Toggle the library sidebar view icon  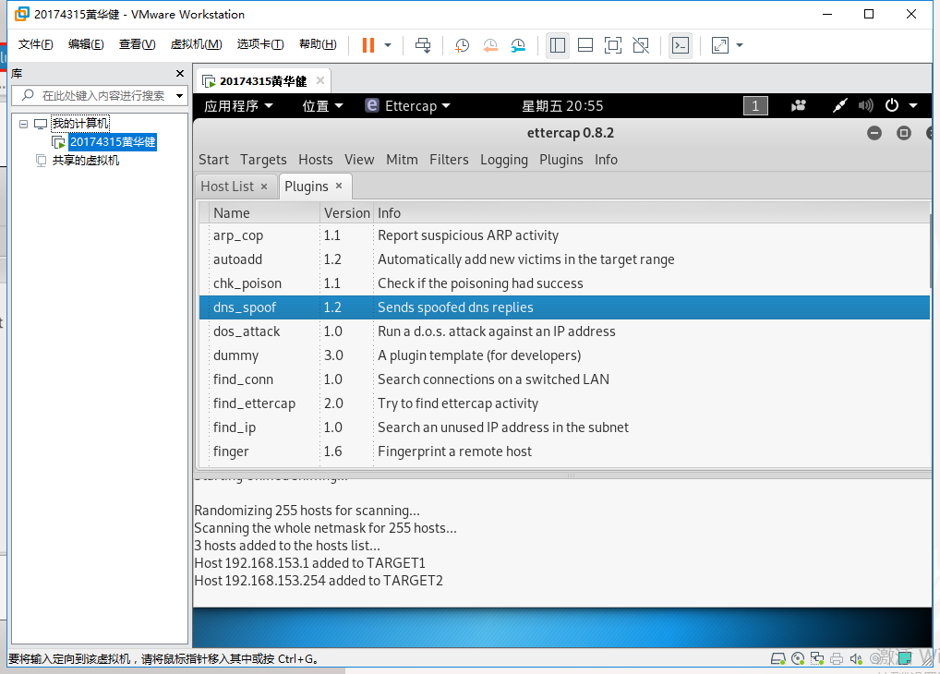pos(558,45)
